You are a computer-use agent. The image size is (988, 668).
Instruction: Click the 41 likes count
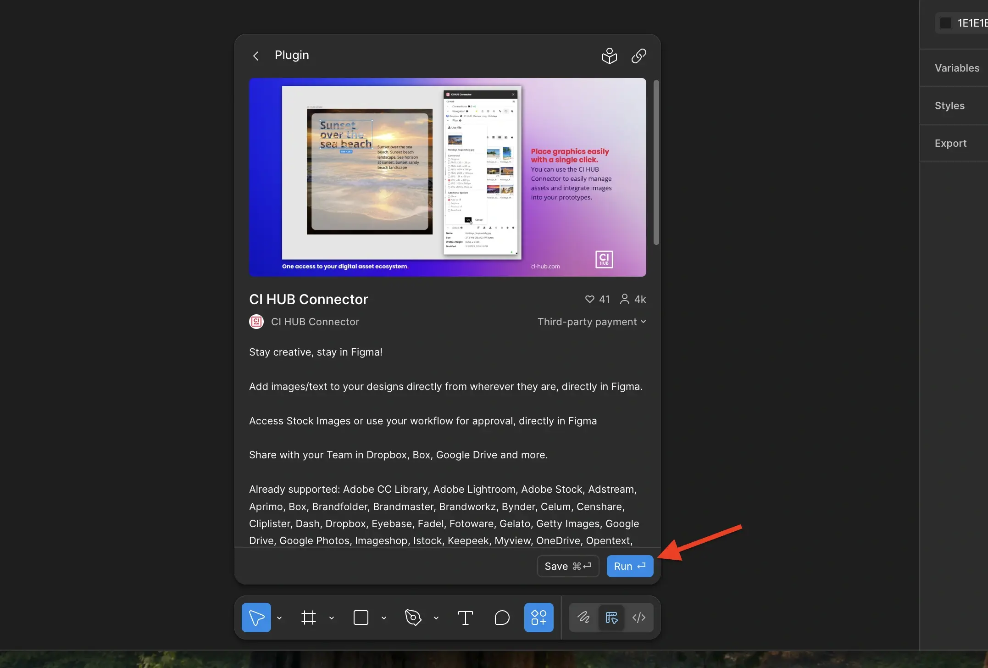click(x=605, y=299)
